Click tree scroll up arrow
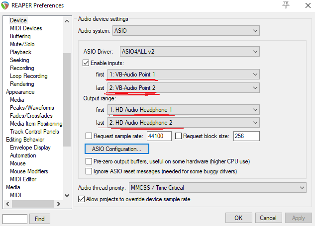The height and width of the screenshot is (226, 315). click(67, 21)
